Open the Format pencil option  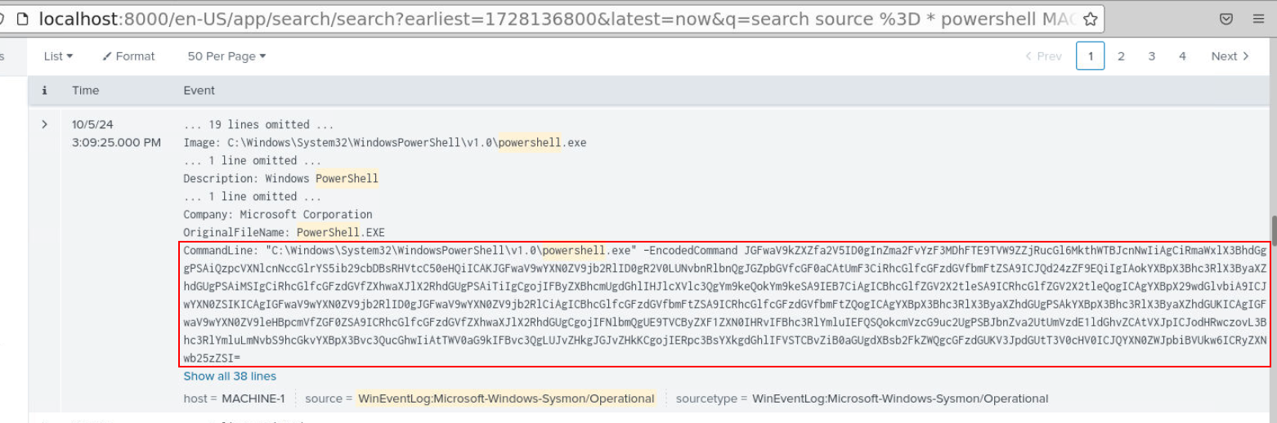128,56
